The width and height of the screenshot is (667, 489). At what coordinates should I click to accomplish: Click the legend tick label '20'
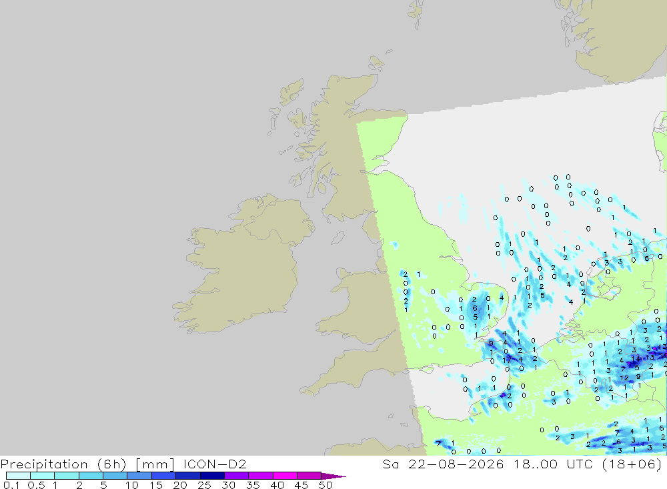tap(180, 485)
